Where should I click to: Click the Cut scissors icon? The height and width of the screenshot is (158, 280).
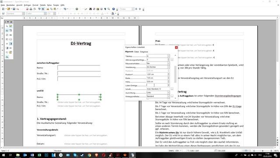(48, 9)
